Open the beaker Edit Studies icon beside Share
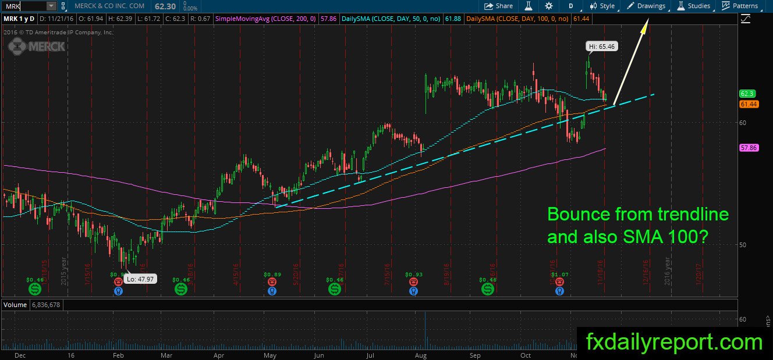The image size is (773, 360). tap(529, 6)
